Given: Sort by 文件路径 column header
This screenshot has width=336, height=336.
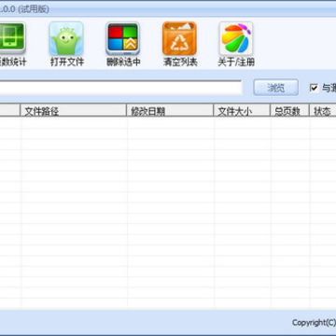Looking at the screenshot, I should 74,110.
